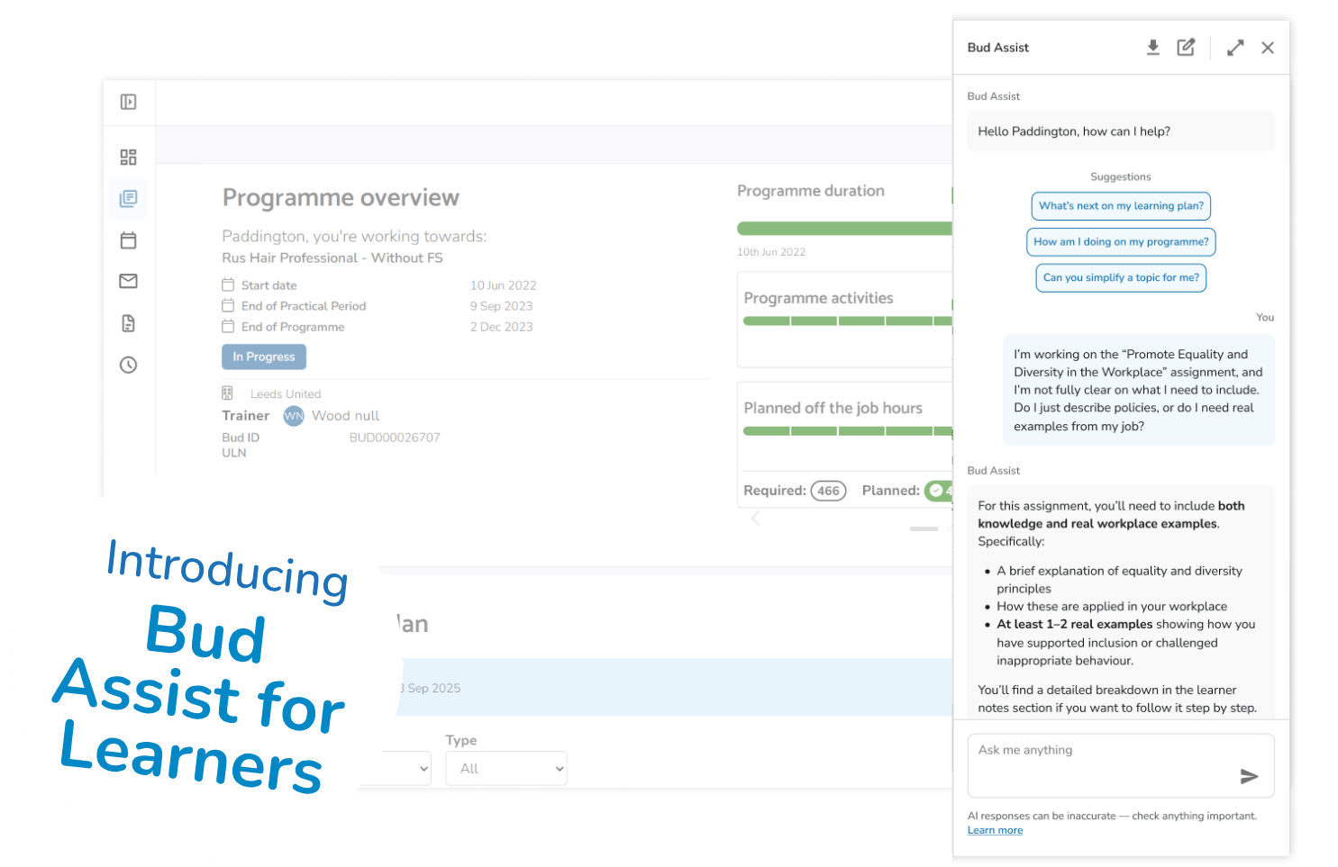1338x867 pixels.
Task: Open the Learn more link
Action: pos(995,830)
